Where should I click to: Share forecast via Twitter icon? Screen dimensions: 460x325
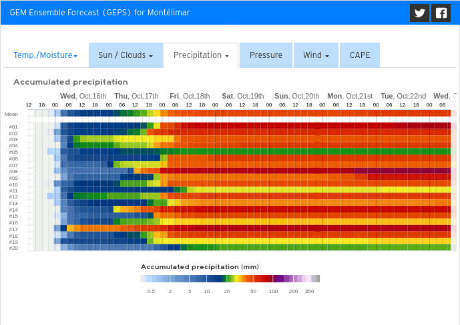(x=419, y=13)
